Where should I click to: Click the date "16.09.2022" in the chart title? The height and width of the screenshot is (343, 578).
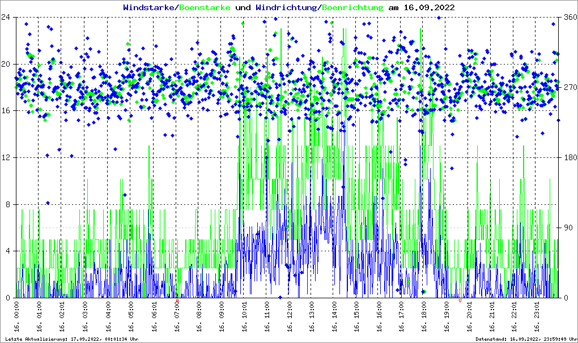click(428, 8)
